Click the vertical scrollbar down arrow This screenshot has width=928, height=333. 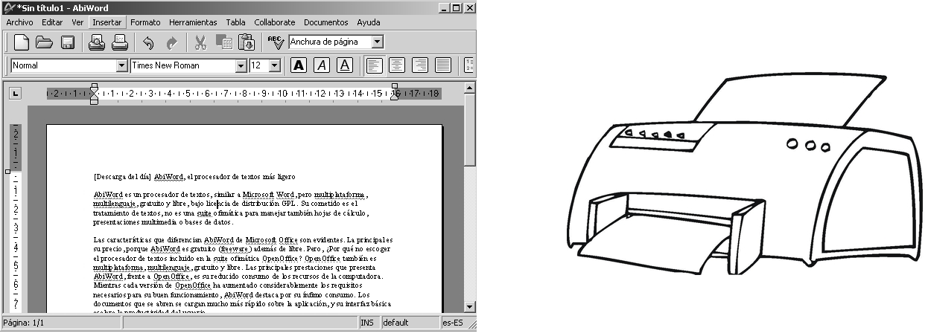click(469, 307)
